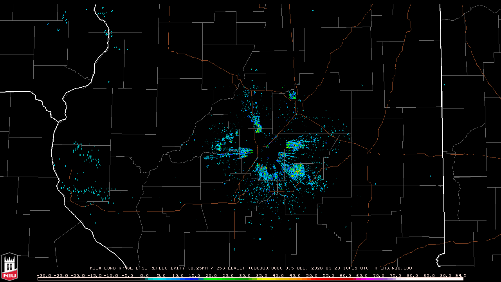Pick the magenta 65.0 dBZ color swatch
The width and height of the screenshot is (501, 282).
(x=362, y=279)
